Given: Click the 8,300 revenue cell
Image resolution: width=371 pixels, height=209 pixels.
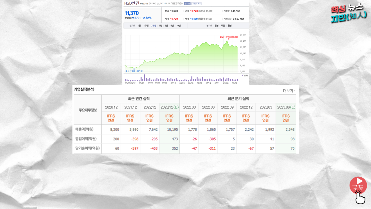Looking at the screenshot, I should (115, 129).
